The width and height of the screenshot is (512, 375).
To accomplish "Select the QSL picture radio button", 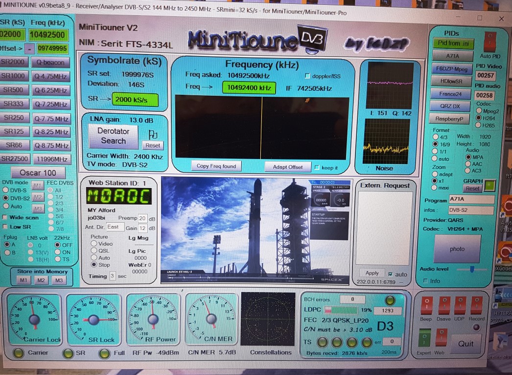I will (94, 250).
